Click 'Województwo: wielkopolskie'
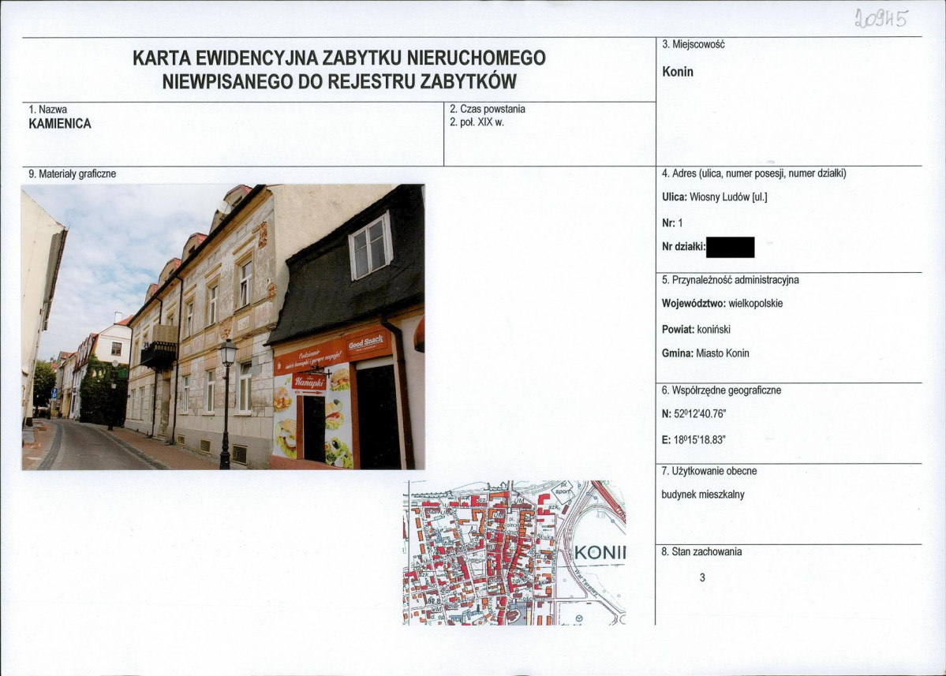The width and height of the screenshot is (946, 676). [722, 304]
